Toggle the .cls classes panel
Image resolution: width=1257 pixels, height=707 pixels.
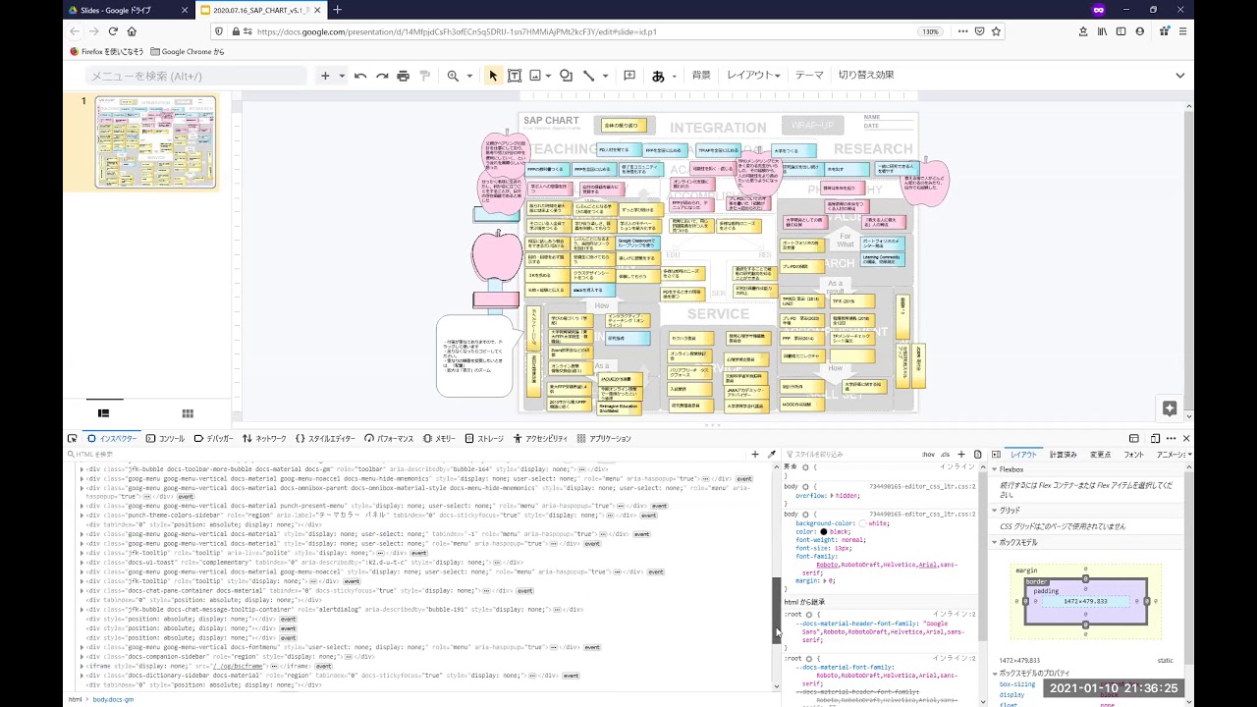(945, 455)
